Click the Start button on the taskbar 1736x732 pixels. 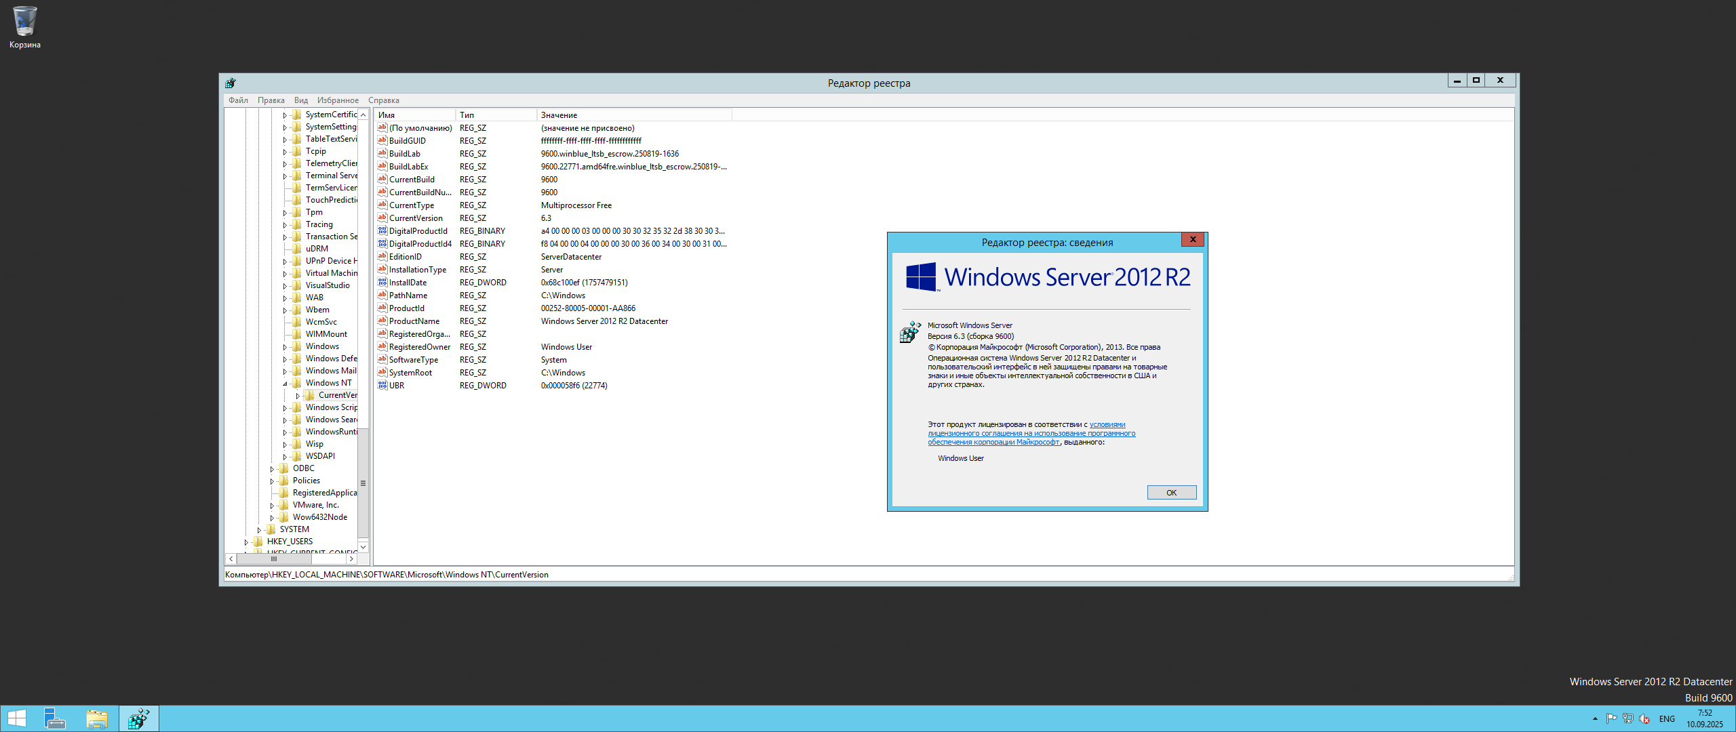17,718
